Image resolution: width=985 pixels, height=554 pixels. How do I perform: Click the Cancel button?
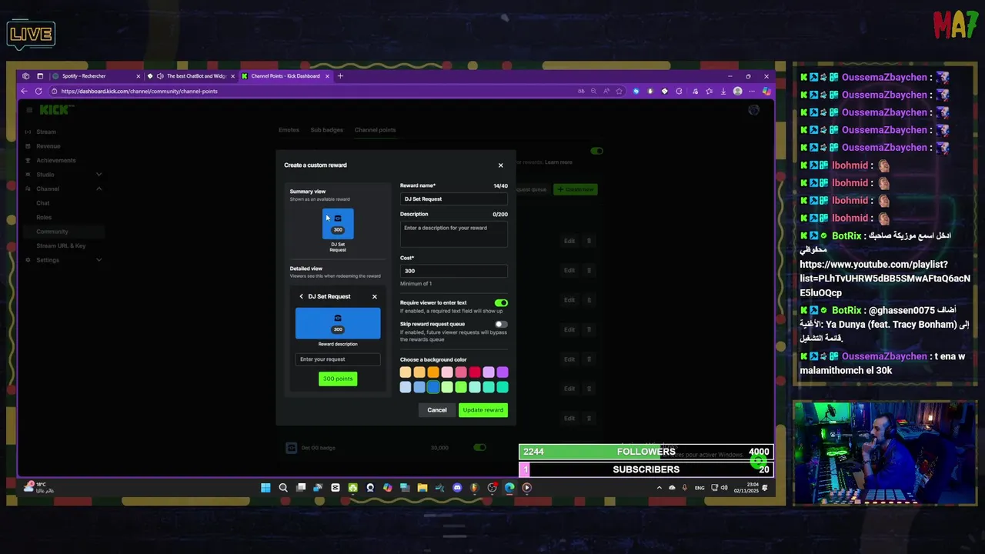click(x=437, y=410)
